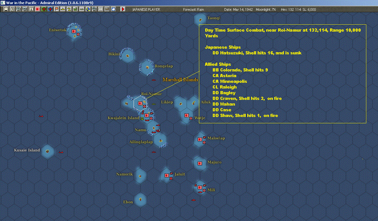This screenshot has height=221, width=378.
Task: Click the weather cloud toolbar icon
Action: 113,9
